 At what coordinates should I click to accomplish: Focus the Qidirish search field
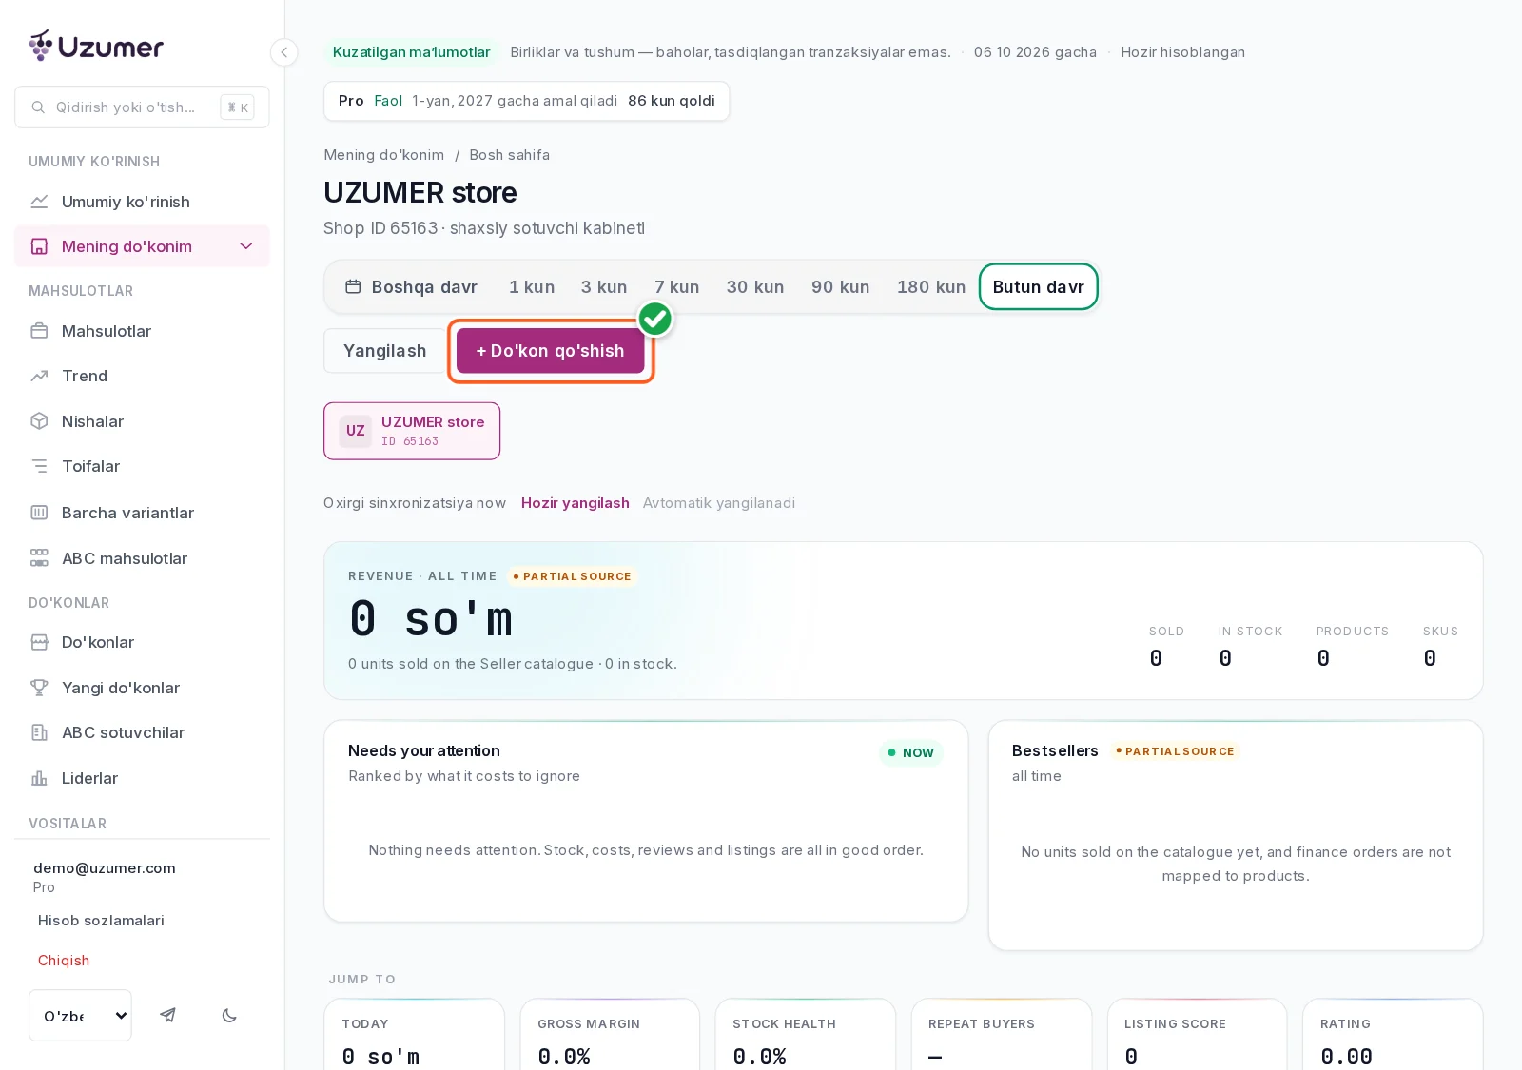(142, 107)
